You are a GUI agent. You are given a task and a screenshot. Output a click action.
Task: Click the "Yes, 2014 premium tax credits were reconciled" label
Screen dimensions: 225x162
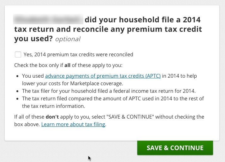[78, 54]
